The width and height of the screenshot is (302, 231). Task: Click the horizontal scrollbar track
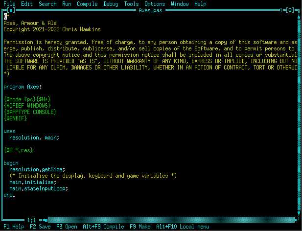(x=171, y=220)
